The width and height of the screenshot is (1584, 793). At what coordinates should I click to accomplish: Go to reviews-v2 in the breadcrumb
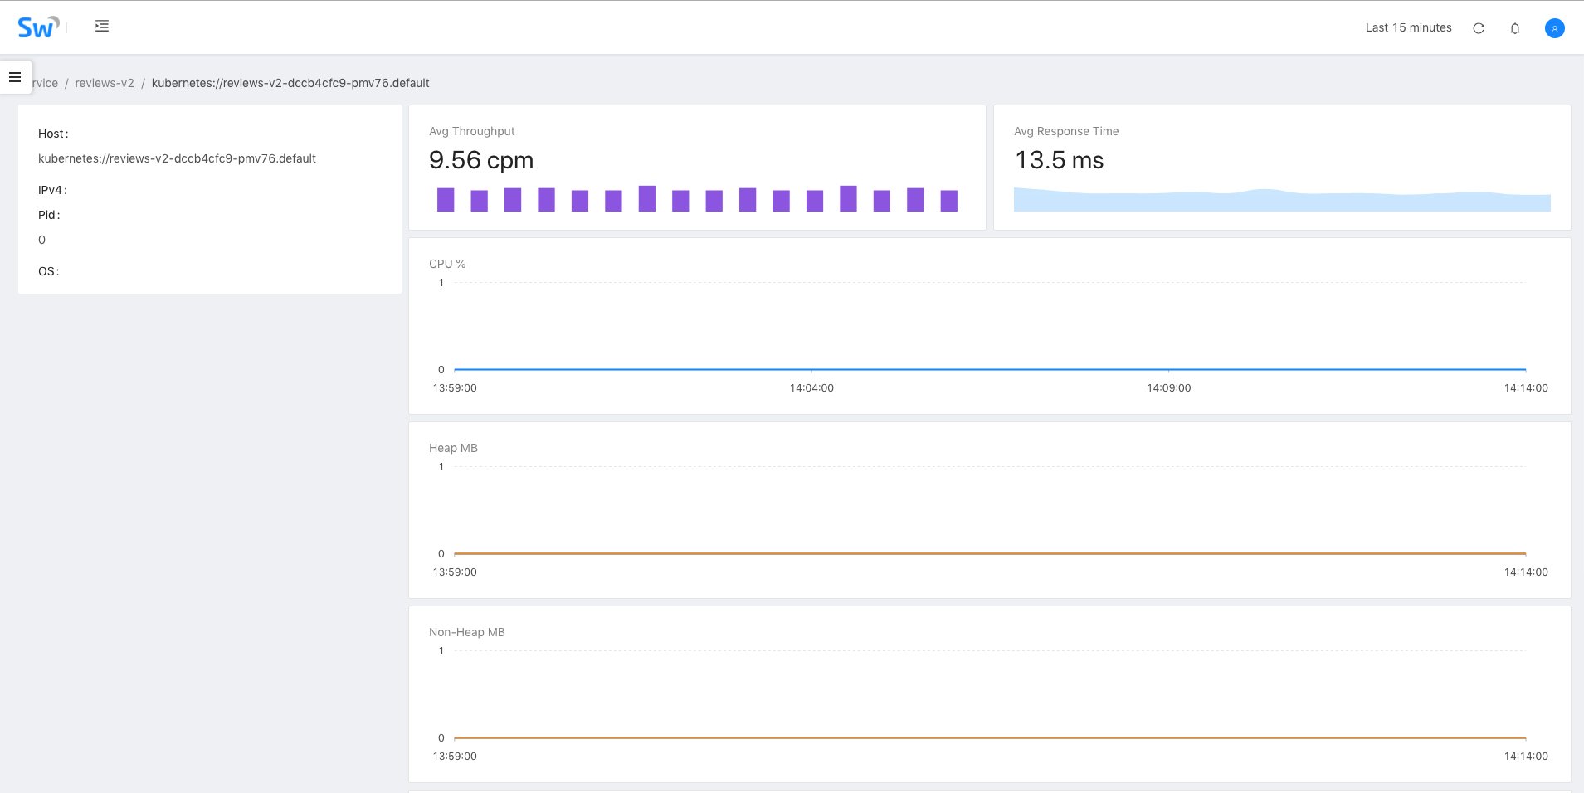coord(105,83)
